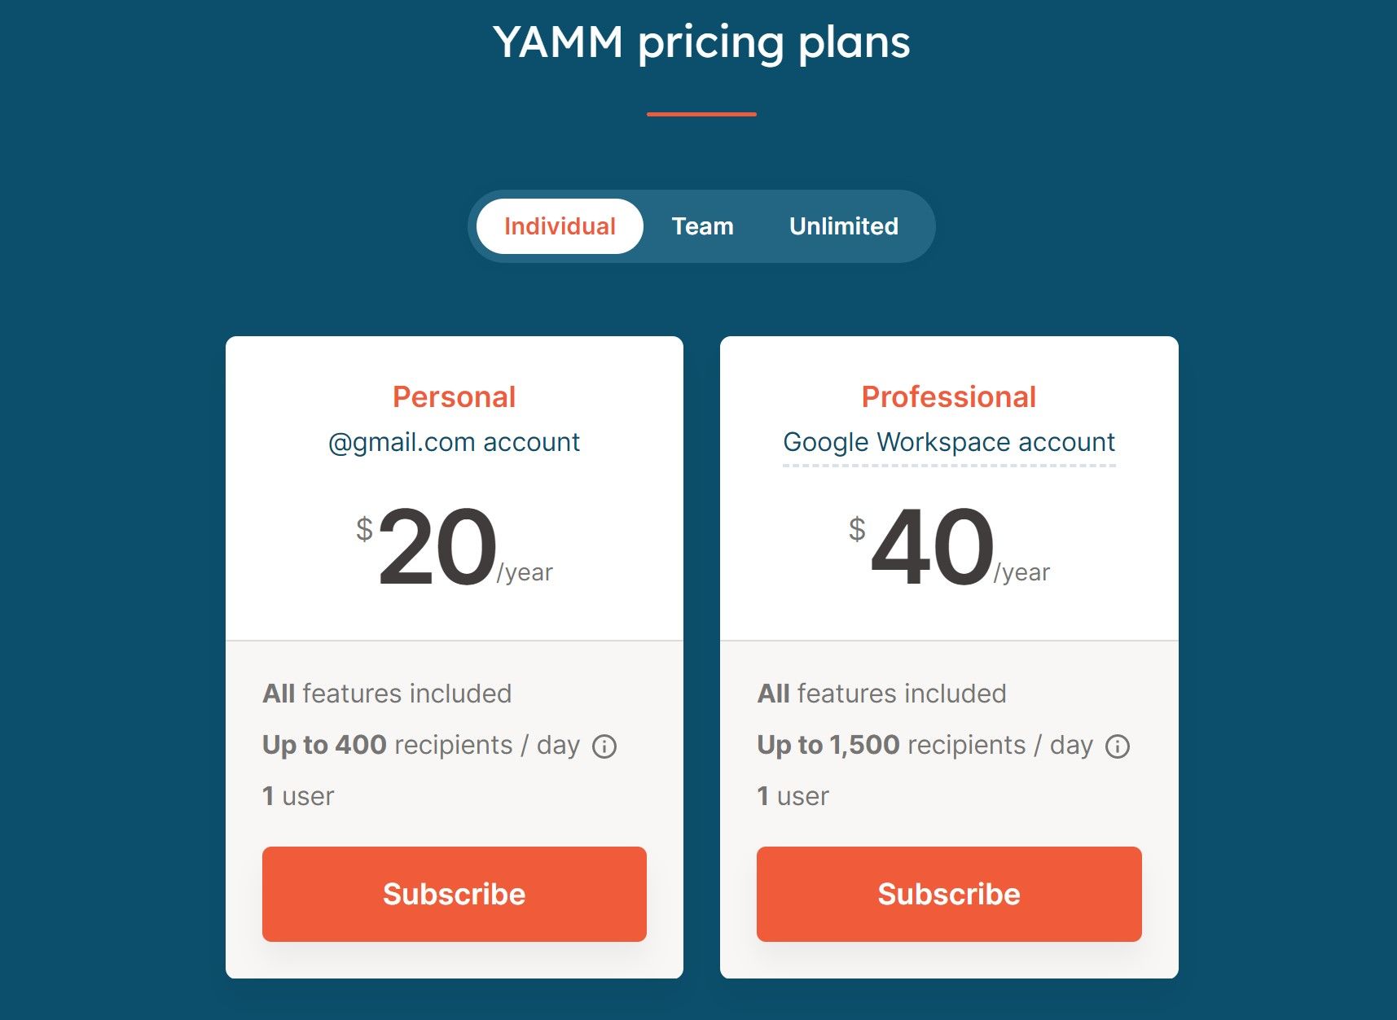Subscribe to the Professional plan
Image resolution: width=1397 pixels, height=1020 pixels.
tap(948, 893)
